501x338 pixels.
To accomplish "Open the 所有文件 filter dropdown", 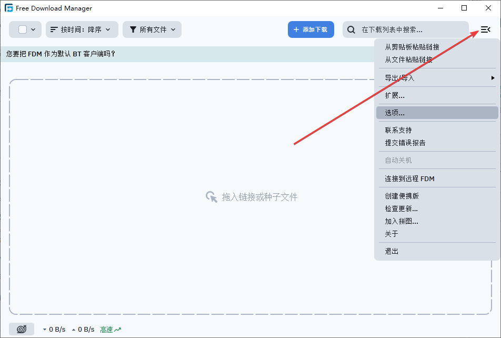I will (152, 29).
